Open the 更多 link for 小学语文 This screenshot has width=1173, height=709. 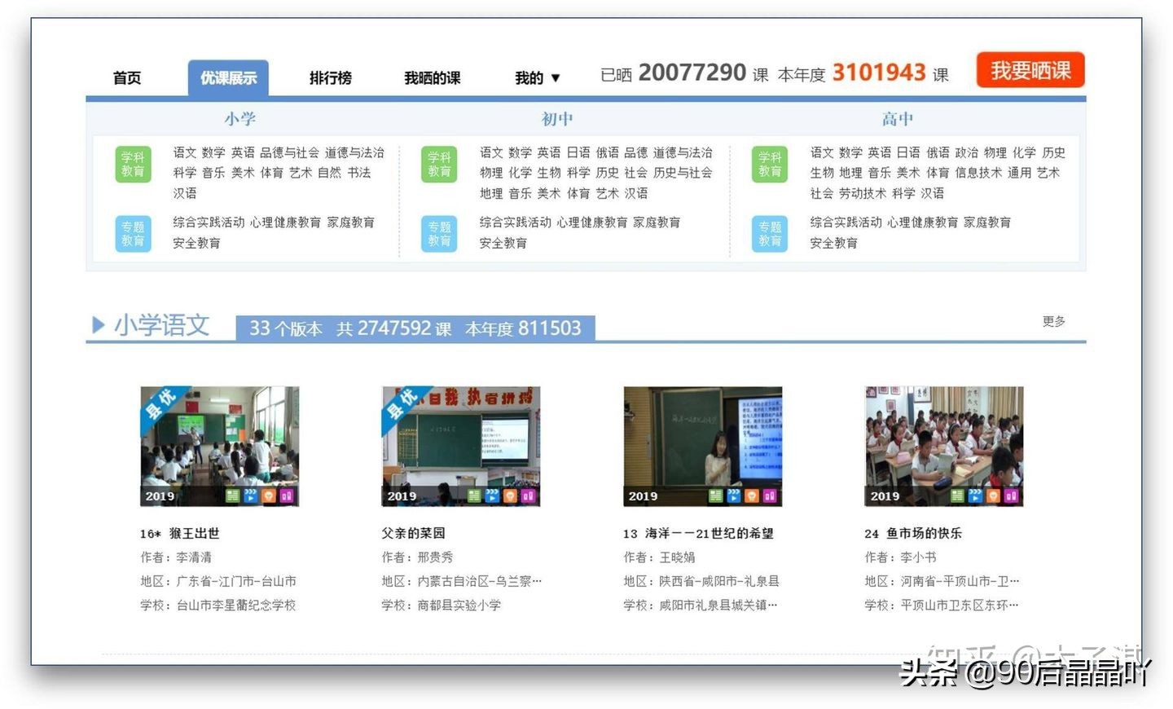[x=1054, y=321]
